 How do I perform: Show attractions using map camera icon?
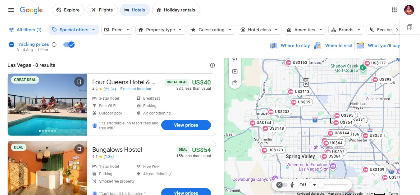[235, 71]
